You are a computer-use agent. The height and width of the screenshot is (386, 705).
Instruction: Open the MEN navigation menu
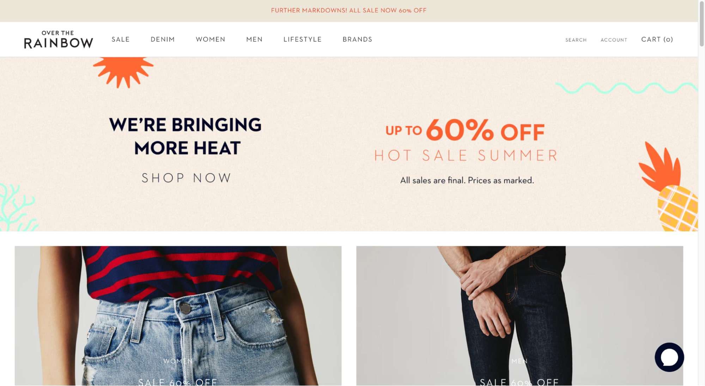click(254, 39)
